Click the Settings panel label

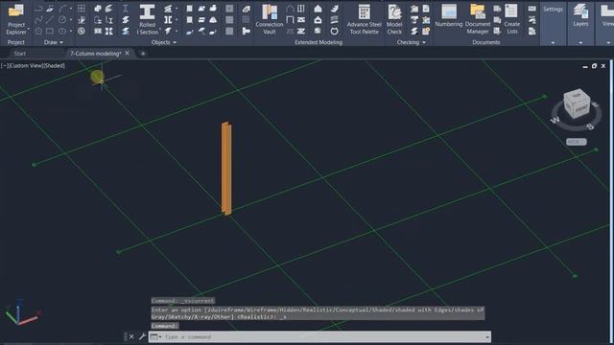pos(553,9)
